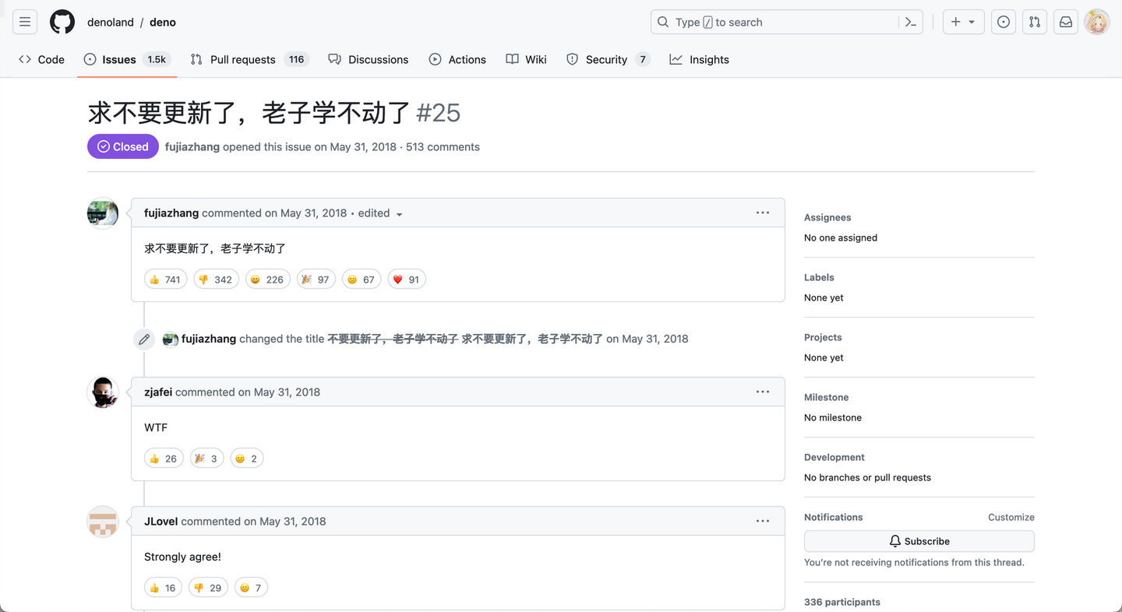The width and height of the screenshot is (1122, 612).
Task: Go to GitHub homepage logo
Action: 62,22
